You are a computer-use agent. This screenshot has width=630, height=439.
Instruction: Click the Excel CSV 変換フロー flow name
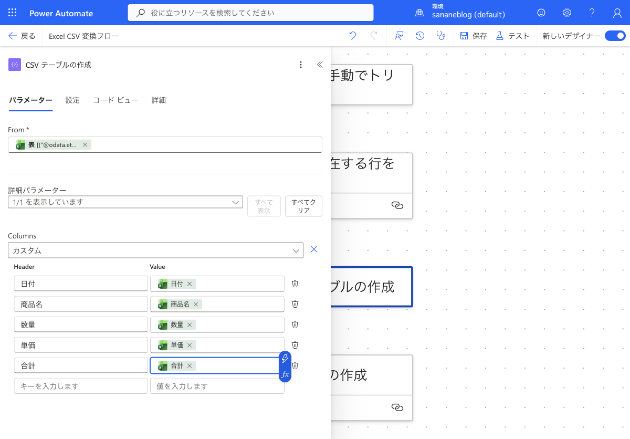[83, 36]
